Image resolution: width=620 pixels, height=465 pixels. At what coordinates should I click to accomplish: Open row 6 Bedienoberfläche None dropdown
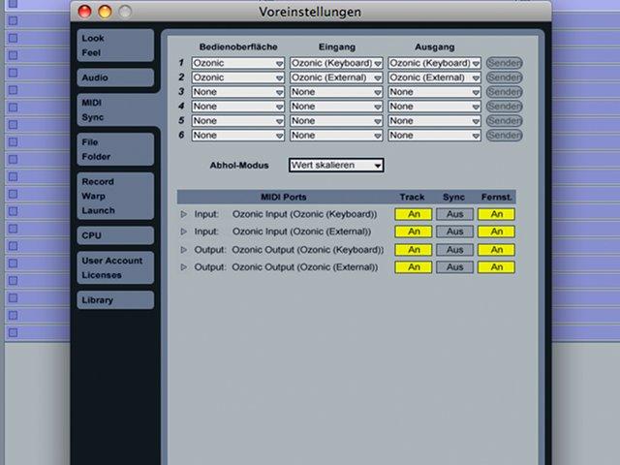click(238, 136)
